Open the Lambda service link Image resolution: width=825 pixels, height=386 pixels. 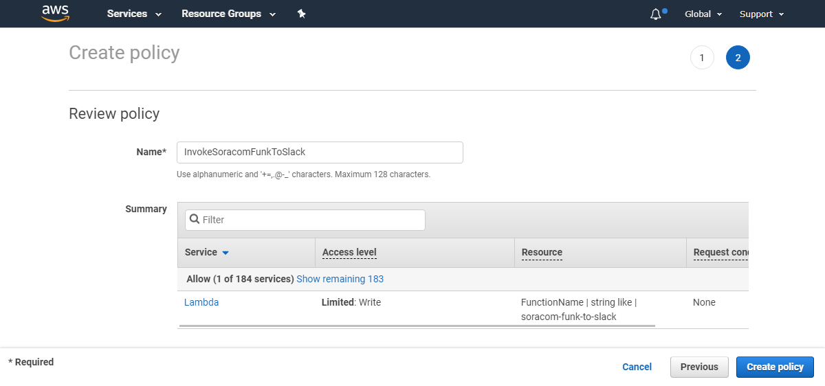tap(201, 302)
